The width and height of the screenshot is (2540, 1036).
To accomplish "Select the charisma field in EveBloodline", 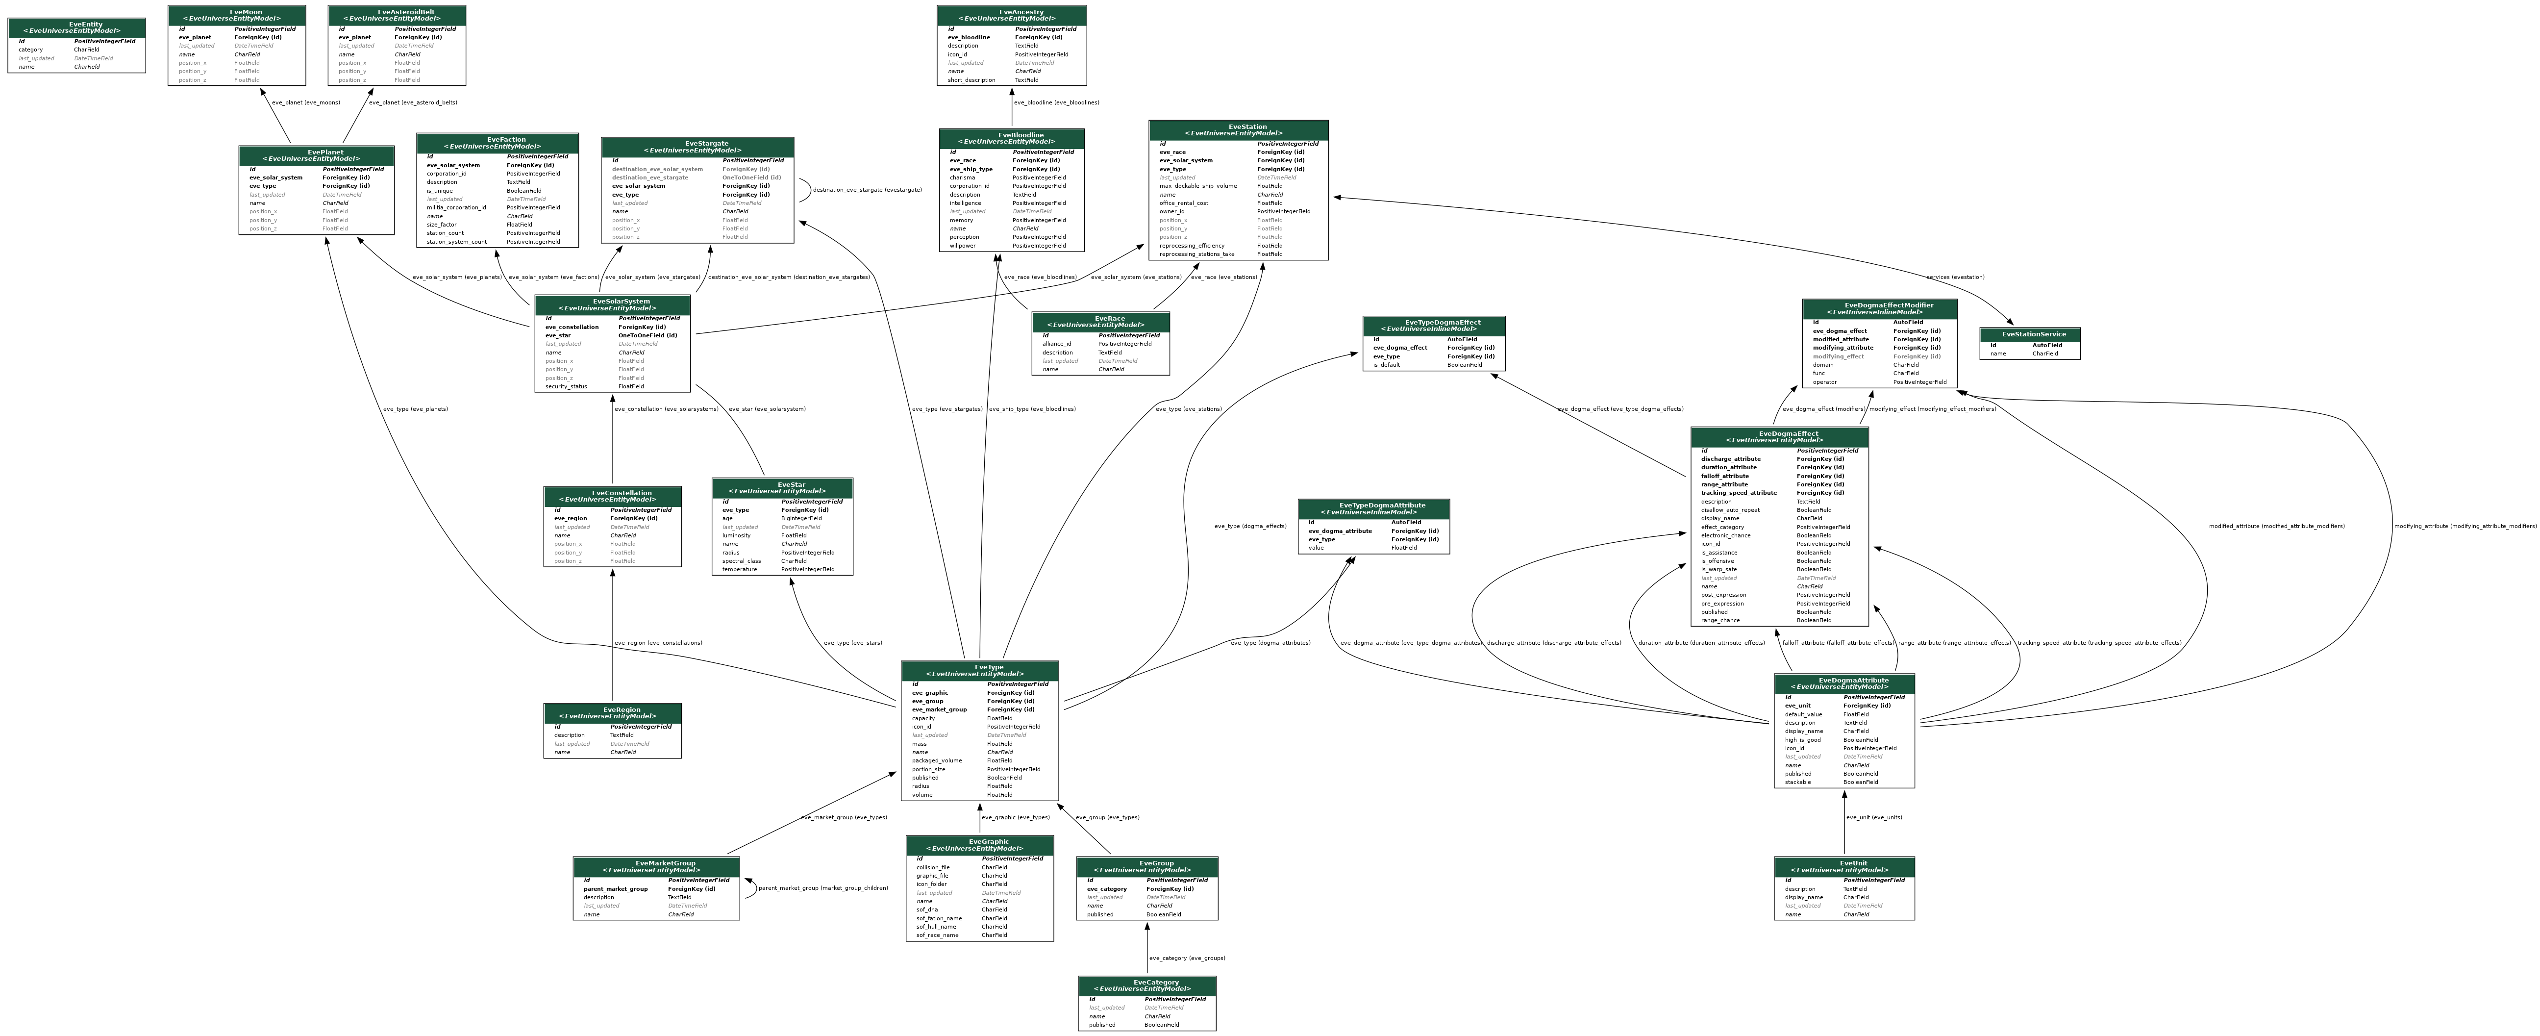I will (1012, 177).
